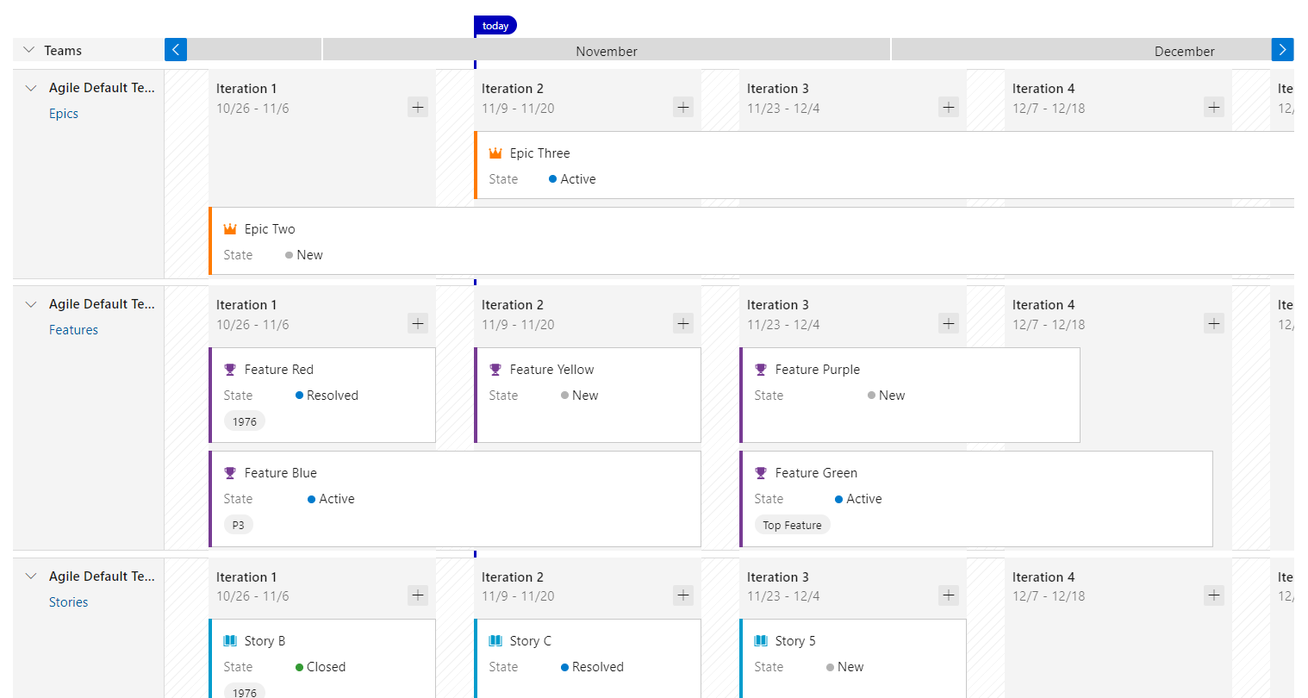Add a work item to Iteration 2 in Epics row
The image size is (1308, 698).
pyautogui.click(x=682, y=107)
